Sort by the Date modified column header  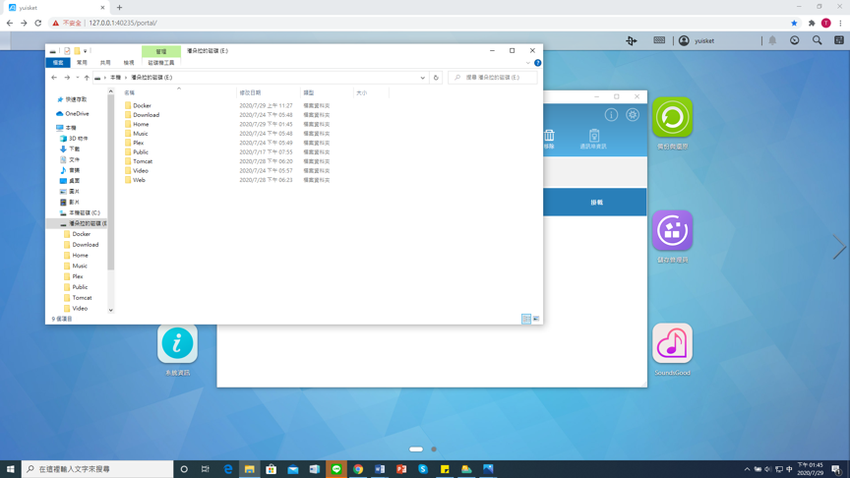click(x=269, y=92)
